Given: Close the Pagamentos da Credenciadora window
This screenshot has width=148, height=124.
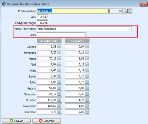Looking at the screenshot, I should (144, 4).
